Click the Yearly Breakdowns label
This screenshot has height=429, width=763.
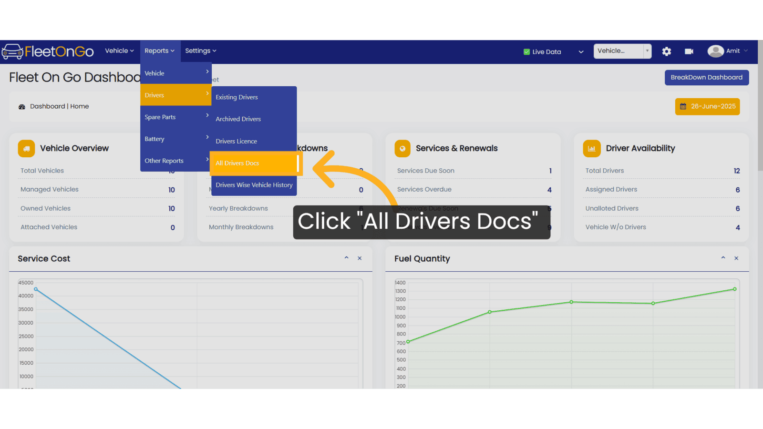[x=238, y=208]
